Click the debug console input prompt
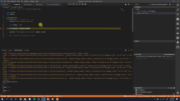This screenshot has height=101, width=180. 67,94
